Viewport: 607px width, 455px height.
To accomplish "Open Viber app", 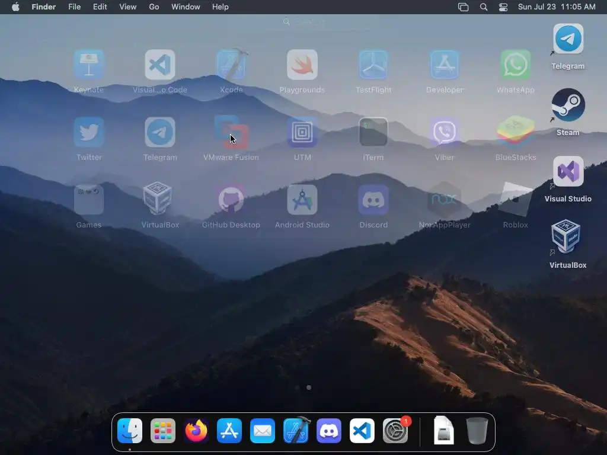I will 445,132.
